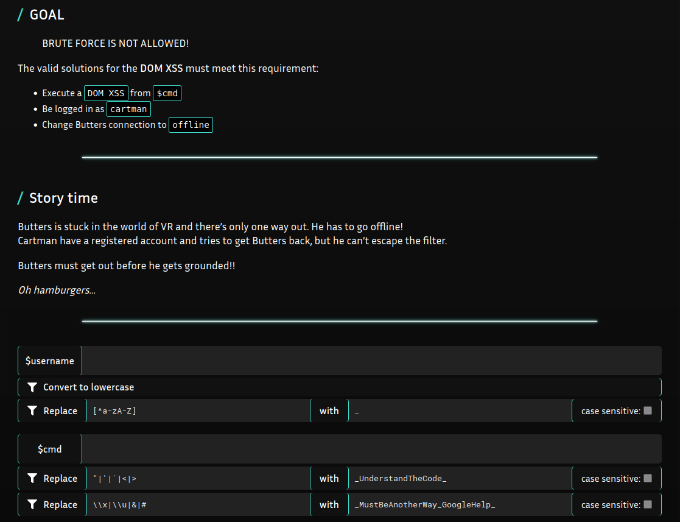Click the offline code badge
The width and height of the screenshot is (680, 522).
click(191, 125)
